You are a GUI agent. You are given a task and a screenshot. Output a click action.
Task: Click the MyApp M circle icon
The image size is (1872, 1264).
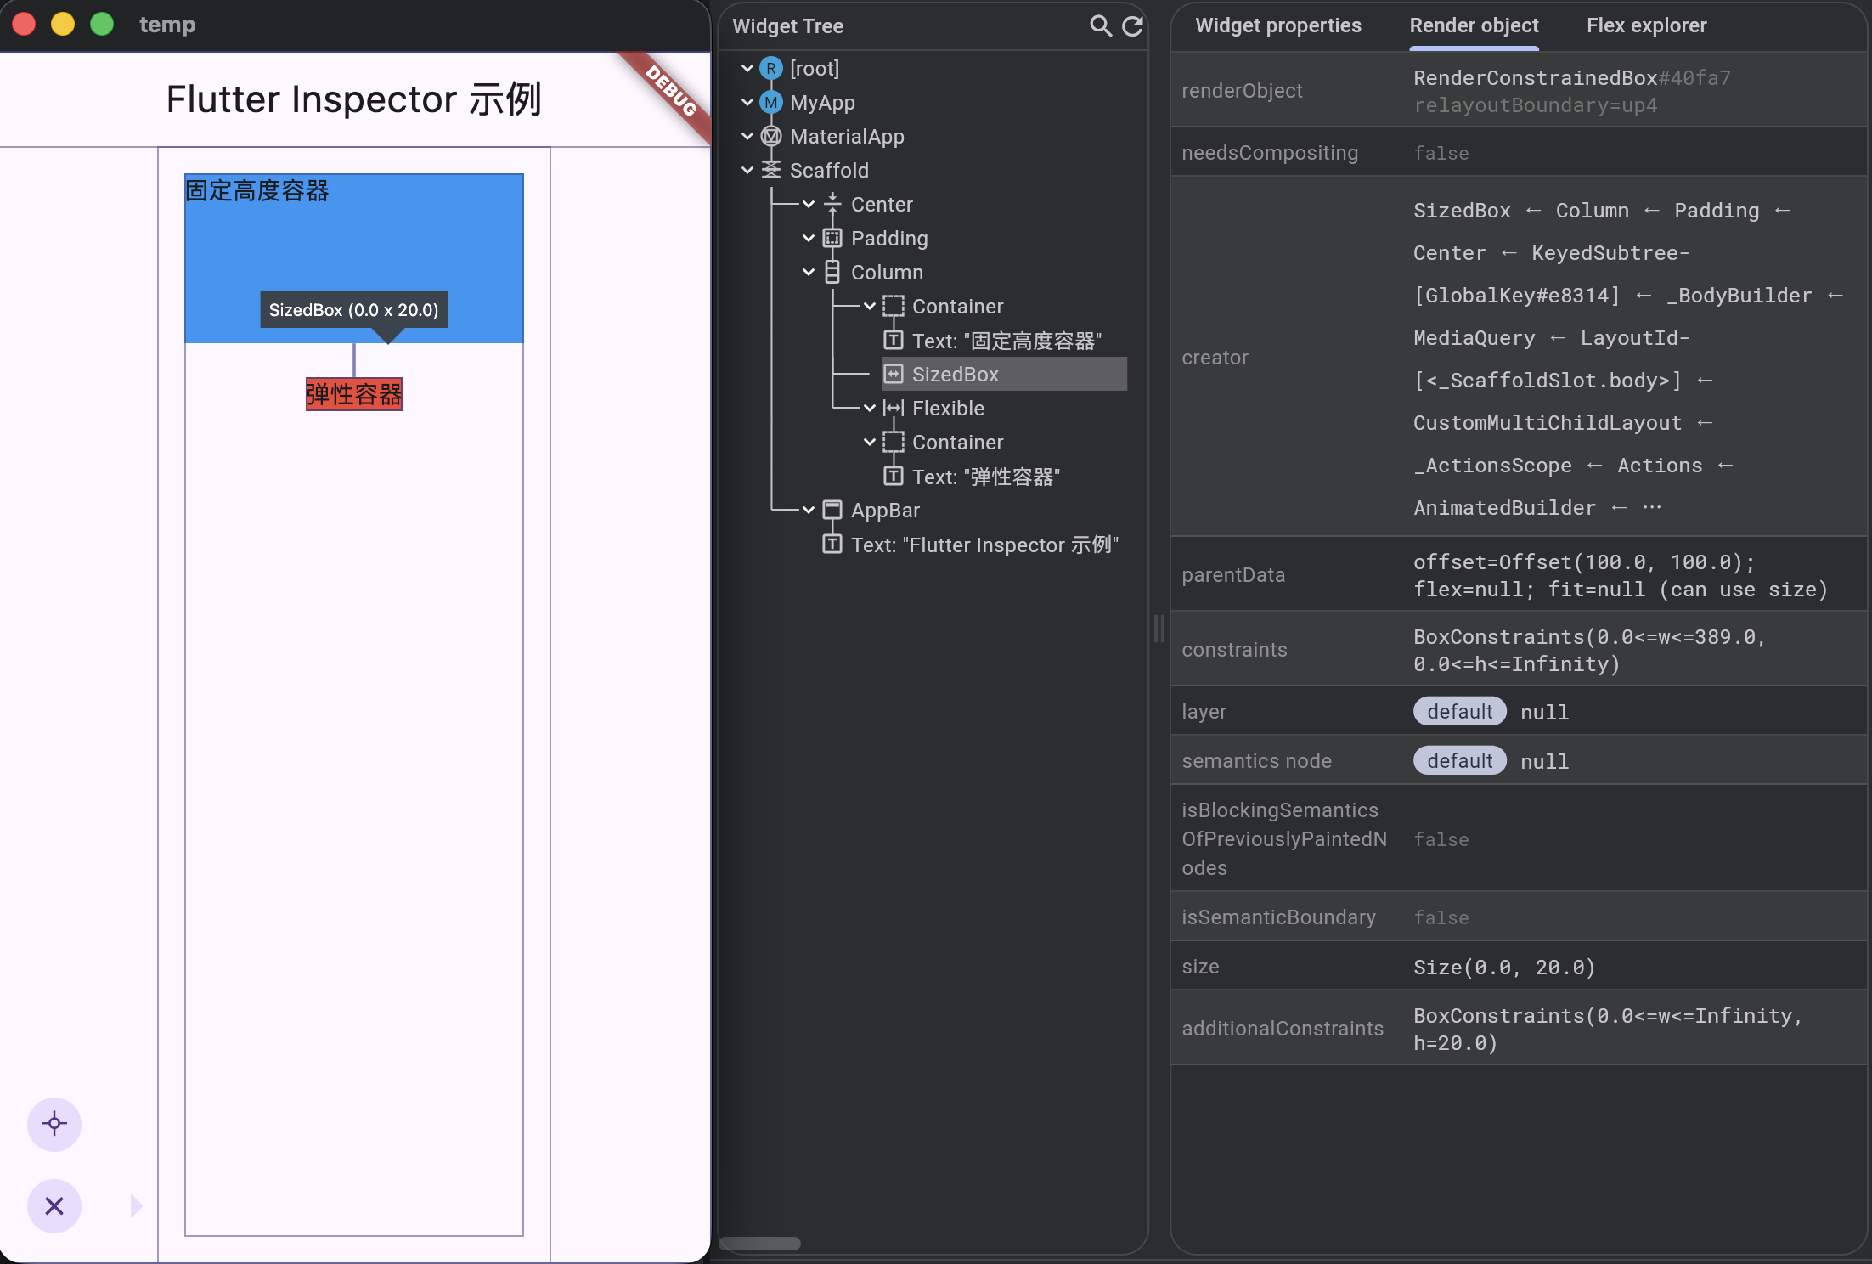click(x=771, y=103)
